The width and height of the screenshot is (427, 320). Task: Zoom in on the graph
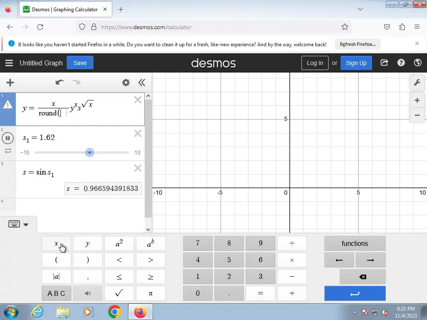coord(417,100)
